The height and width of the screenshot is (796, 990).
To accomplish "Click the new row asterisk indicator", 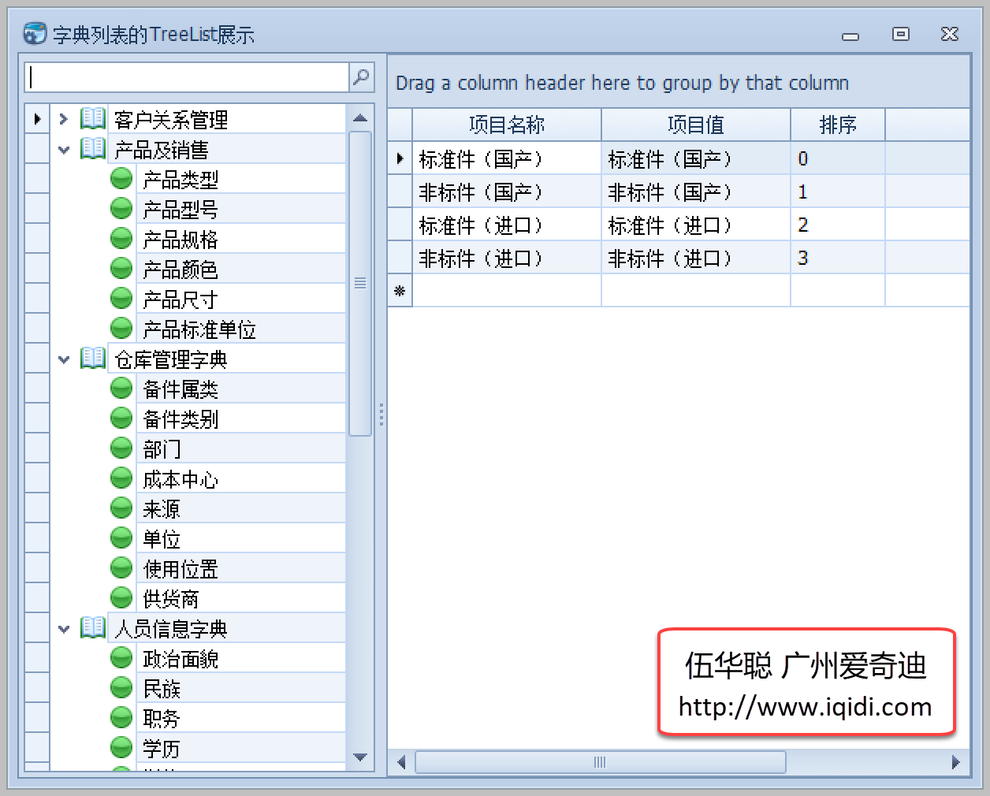I will tap(400, 291).
